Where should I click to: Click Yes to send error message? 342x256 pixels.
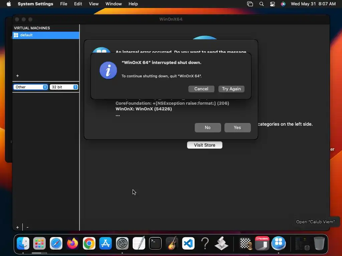click(237, 128)
